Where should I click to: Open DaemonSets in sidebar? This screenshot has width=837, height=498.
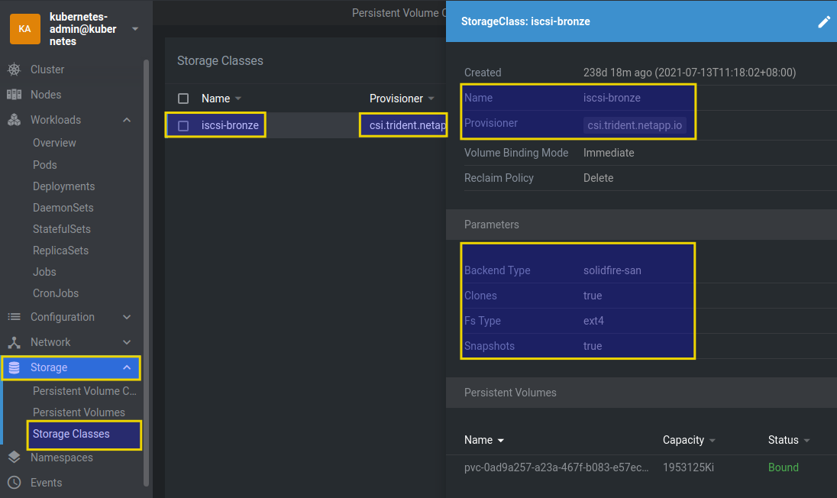pos(63,208)
